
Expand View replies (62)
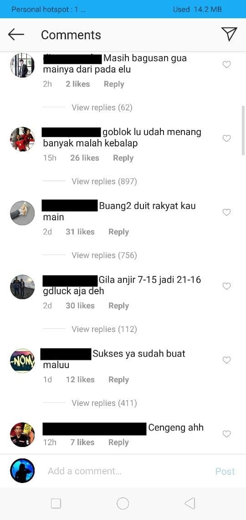(x=102, y=108)
